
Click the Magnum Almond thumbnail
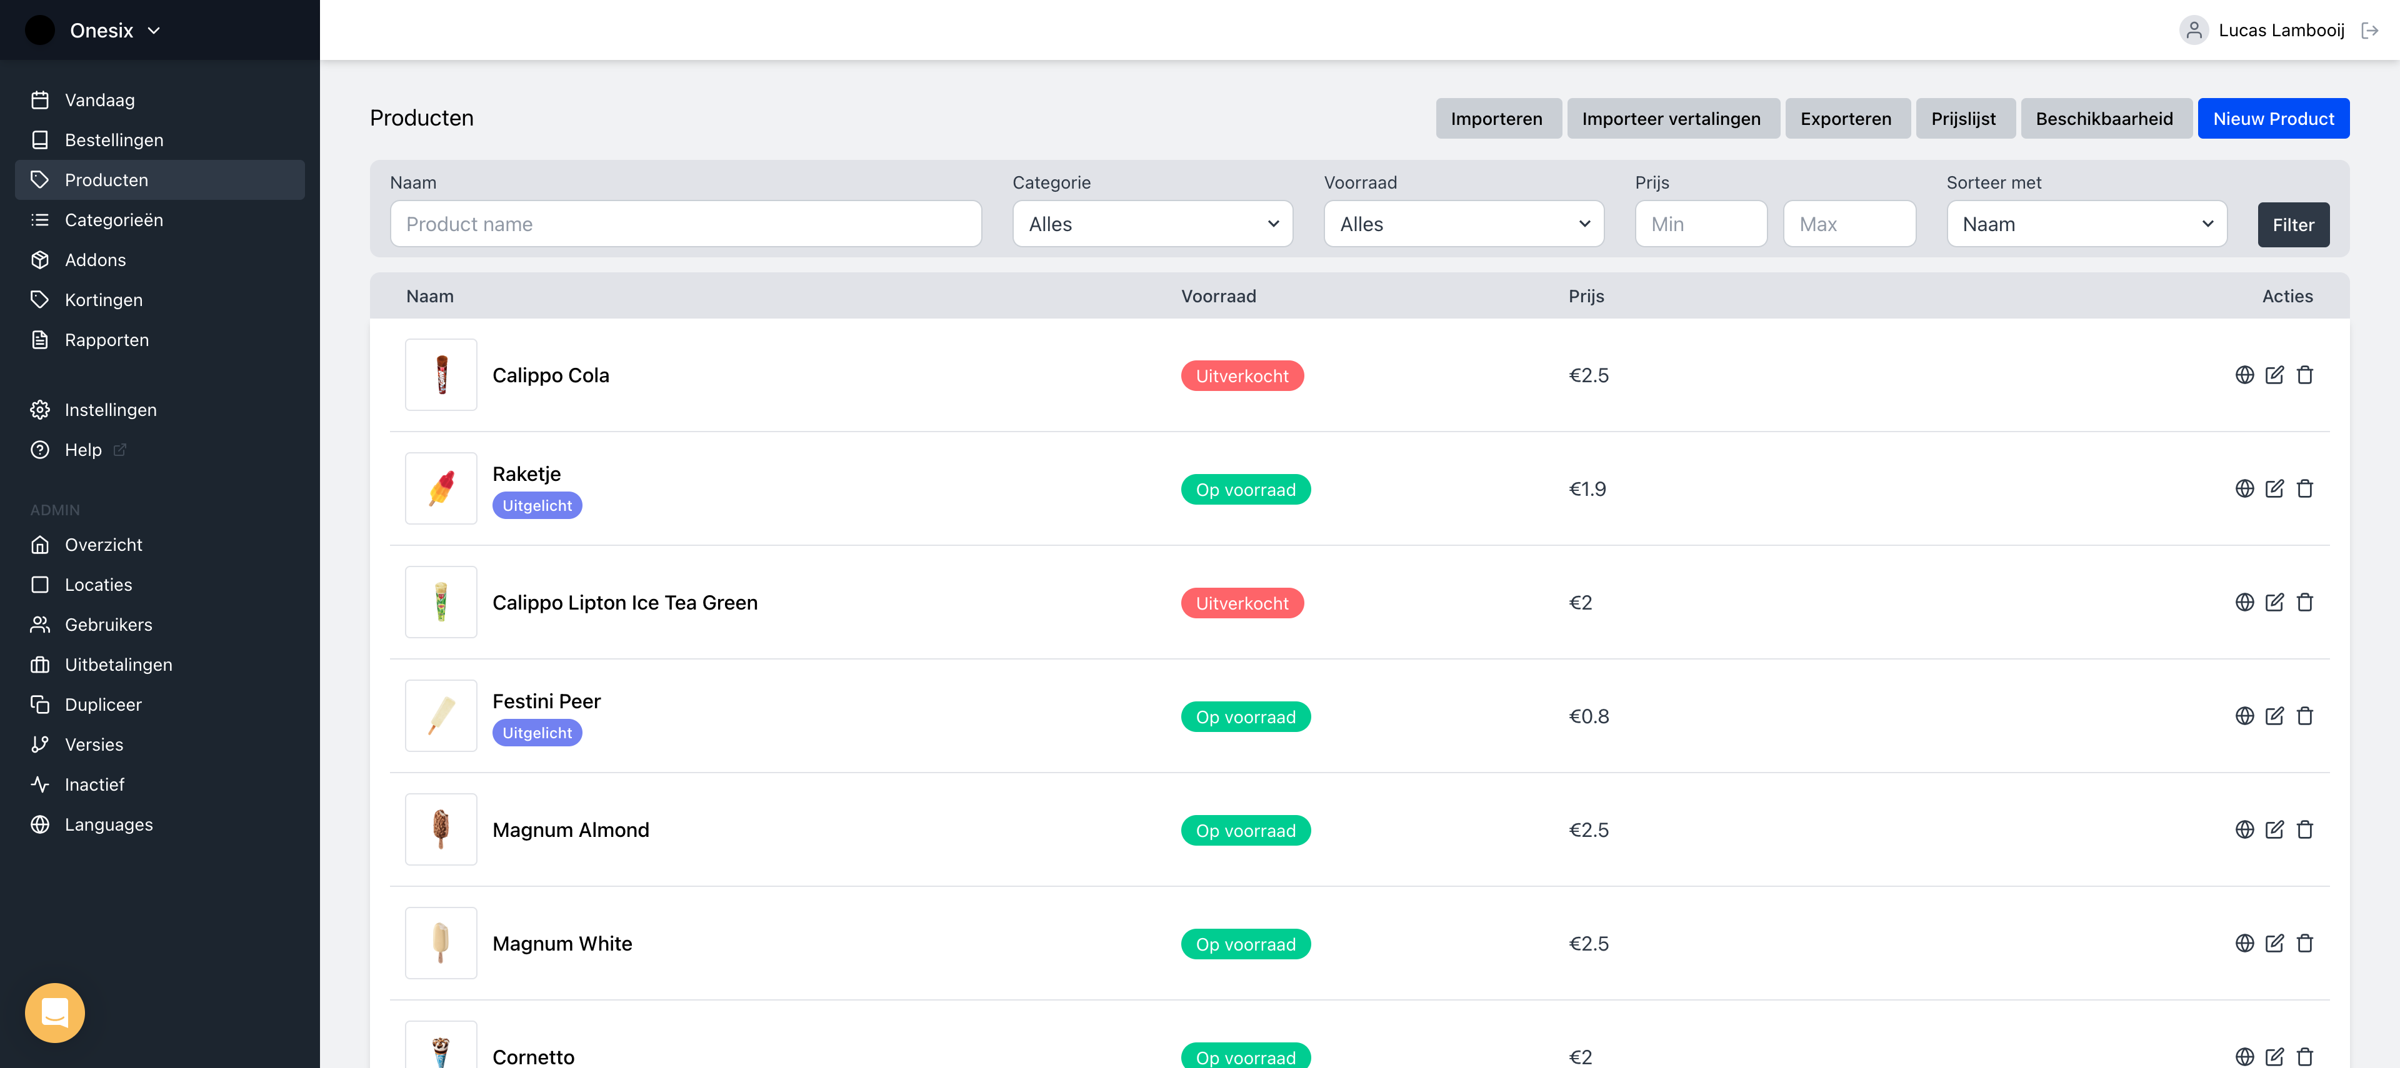coord(441,829)
